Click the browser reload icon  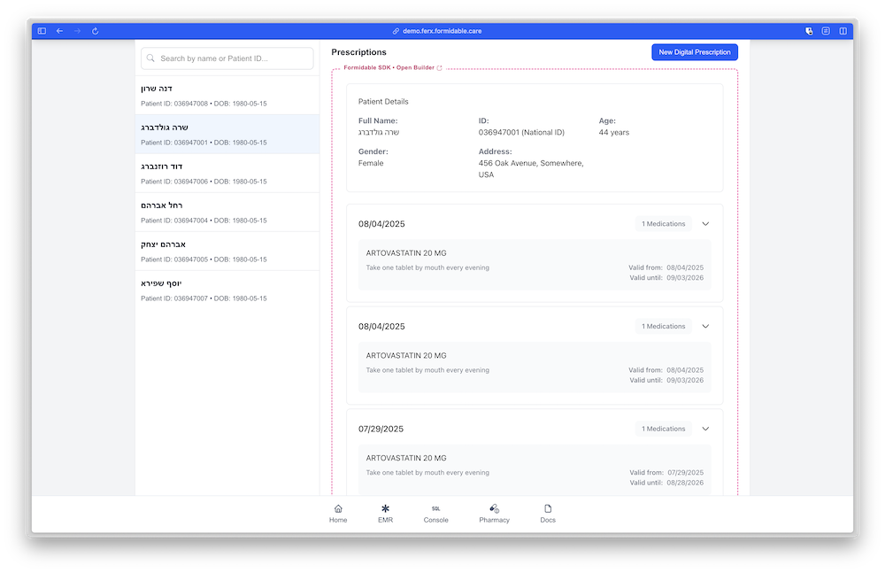coord(95,30)
